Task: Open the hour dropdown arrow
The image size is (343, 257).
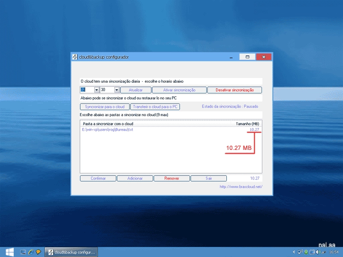Action: 96,90
